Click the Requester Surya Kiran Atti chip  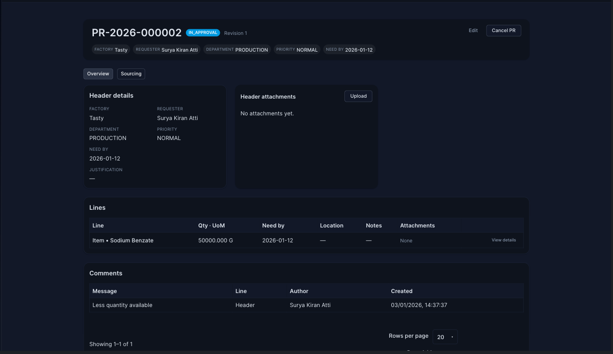pos(166,50)
